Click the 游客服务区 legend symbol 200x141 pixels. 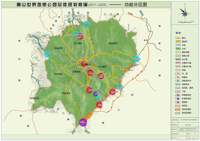[178, 95]
